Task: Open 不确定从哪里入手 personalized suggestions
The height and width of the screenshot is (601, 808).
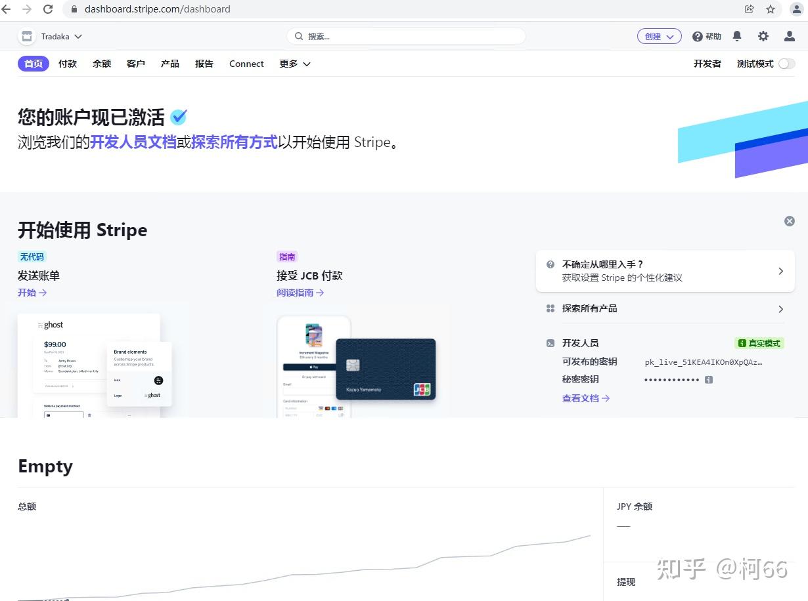Action: [x=665, y=271]
